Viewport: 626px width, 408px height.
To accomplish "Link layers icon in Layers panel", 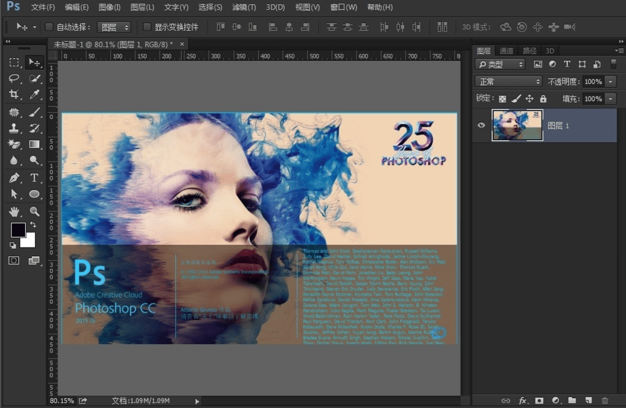I will 506,400.
